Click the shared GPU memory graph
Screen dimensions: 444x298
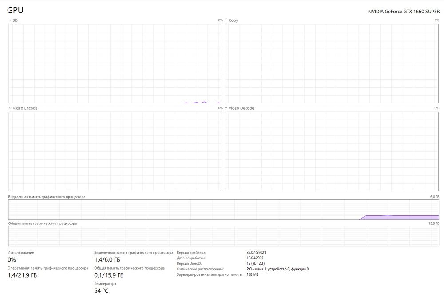pos(224,236)
